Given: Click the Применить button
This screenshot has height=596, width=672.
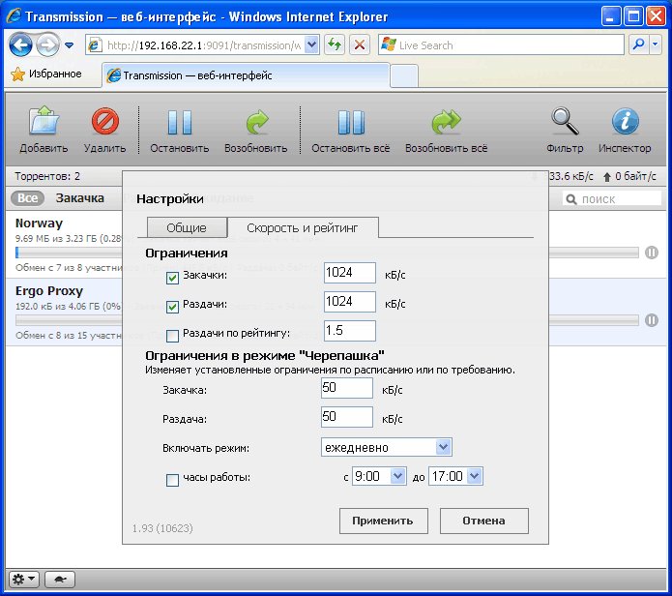Looking at the screenshot, I should click(383, 521).
